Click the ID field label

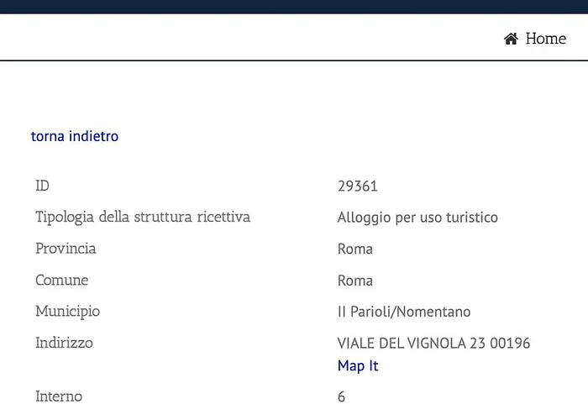[42, 186]
